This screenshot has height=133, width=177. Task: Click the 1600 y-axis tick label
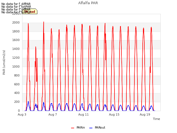(16, 40)
